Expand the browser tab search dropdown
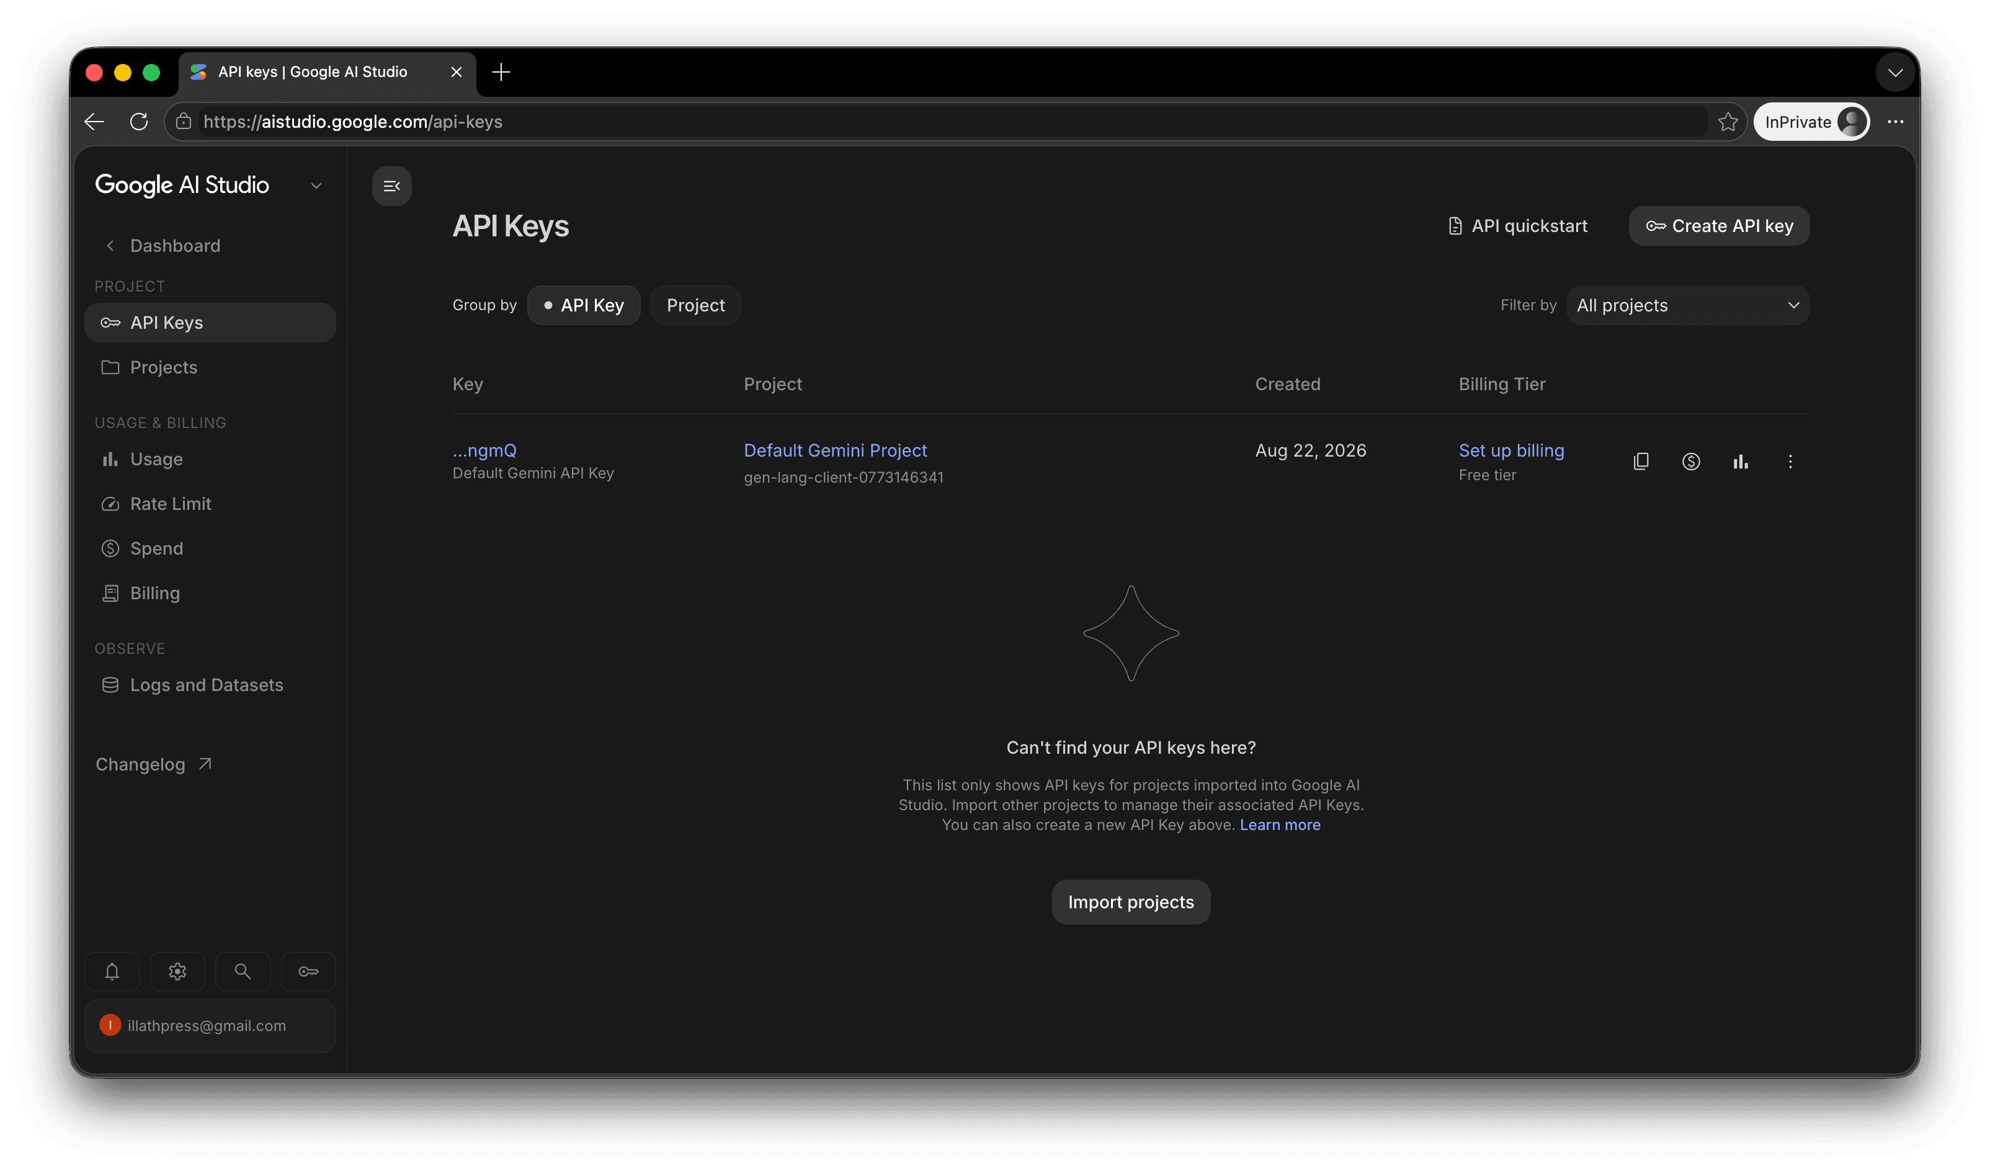Screen dimensions: 1990x1170 pos(1895,73)
